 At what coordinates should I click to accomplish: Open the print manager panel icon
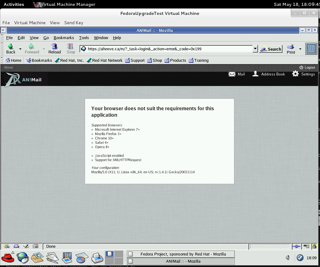click(x=97, y=258)
